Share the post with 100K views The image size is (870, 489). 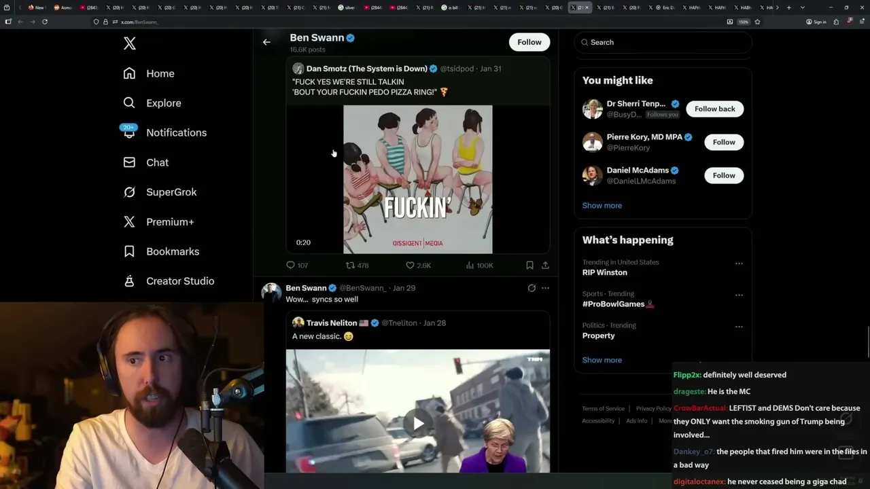545,265
